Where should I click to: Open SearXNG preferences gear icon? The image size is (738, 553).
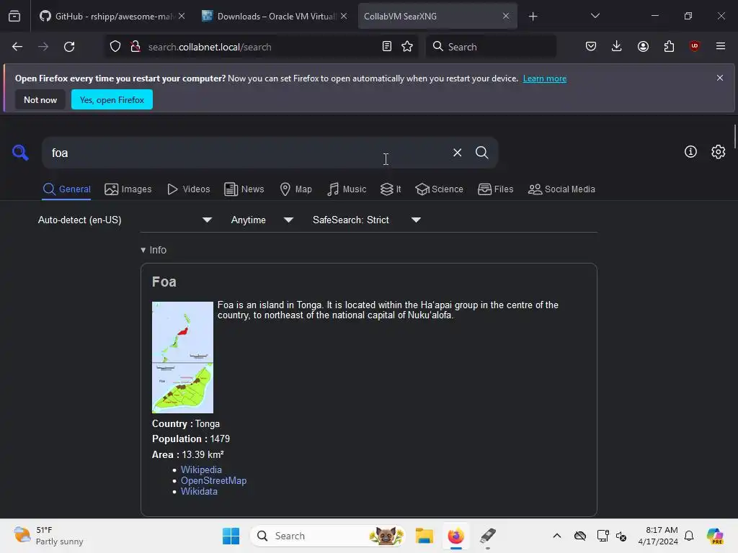click(719, 151)
